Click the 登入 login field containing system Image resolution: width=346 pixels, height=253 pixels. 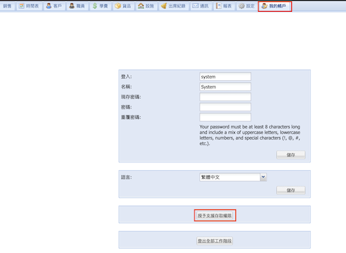[225, 77]
